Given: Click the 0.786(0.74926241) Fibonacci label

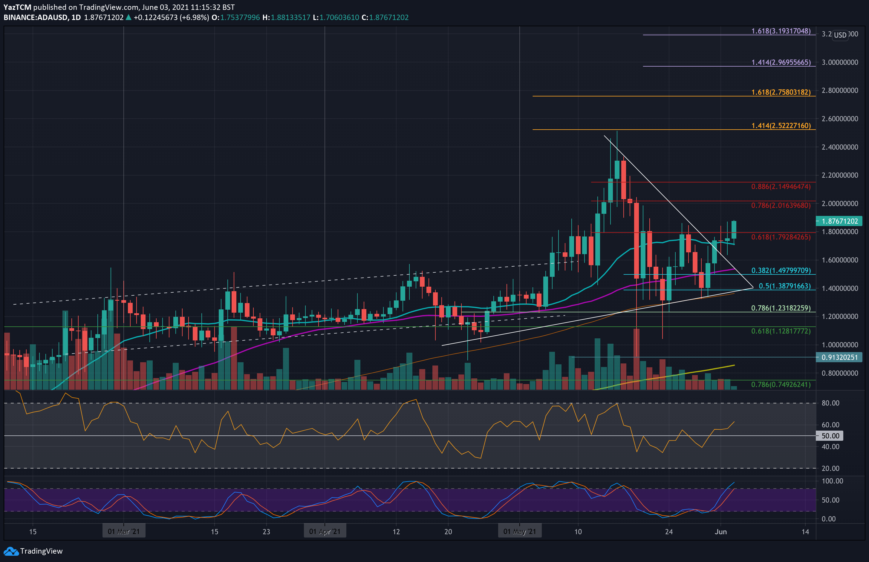Looking at the screenshot, I should 781,385.
